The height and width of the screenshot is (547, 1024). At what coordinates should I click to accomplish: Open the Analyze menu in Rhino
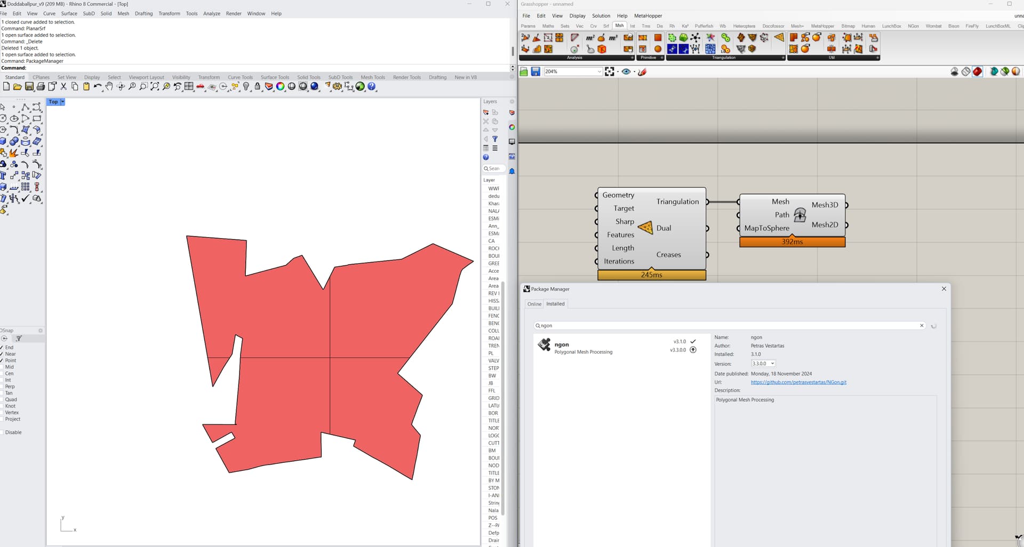(x=212, y=13)
